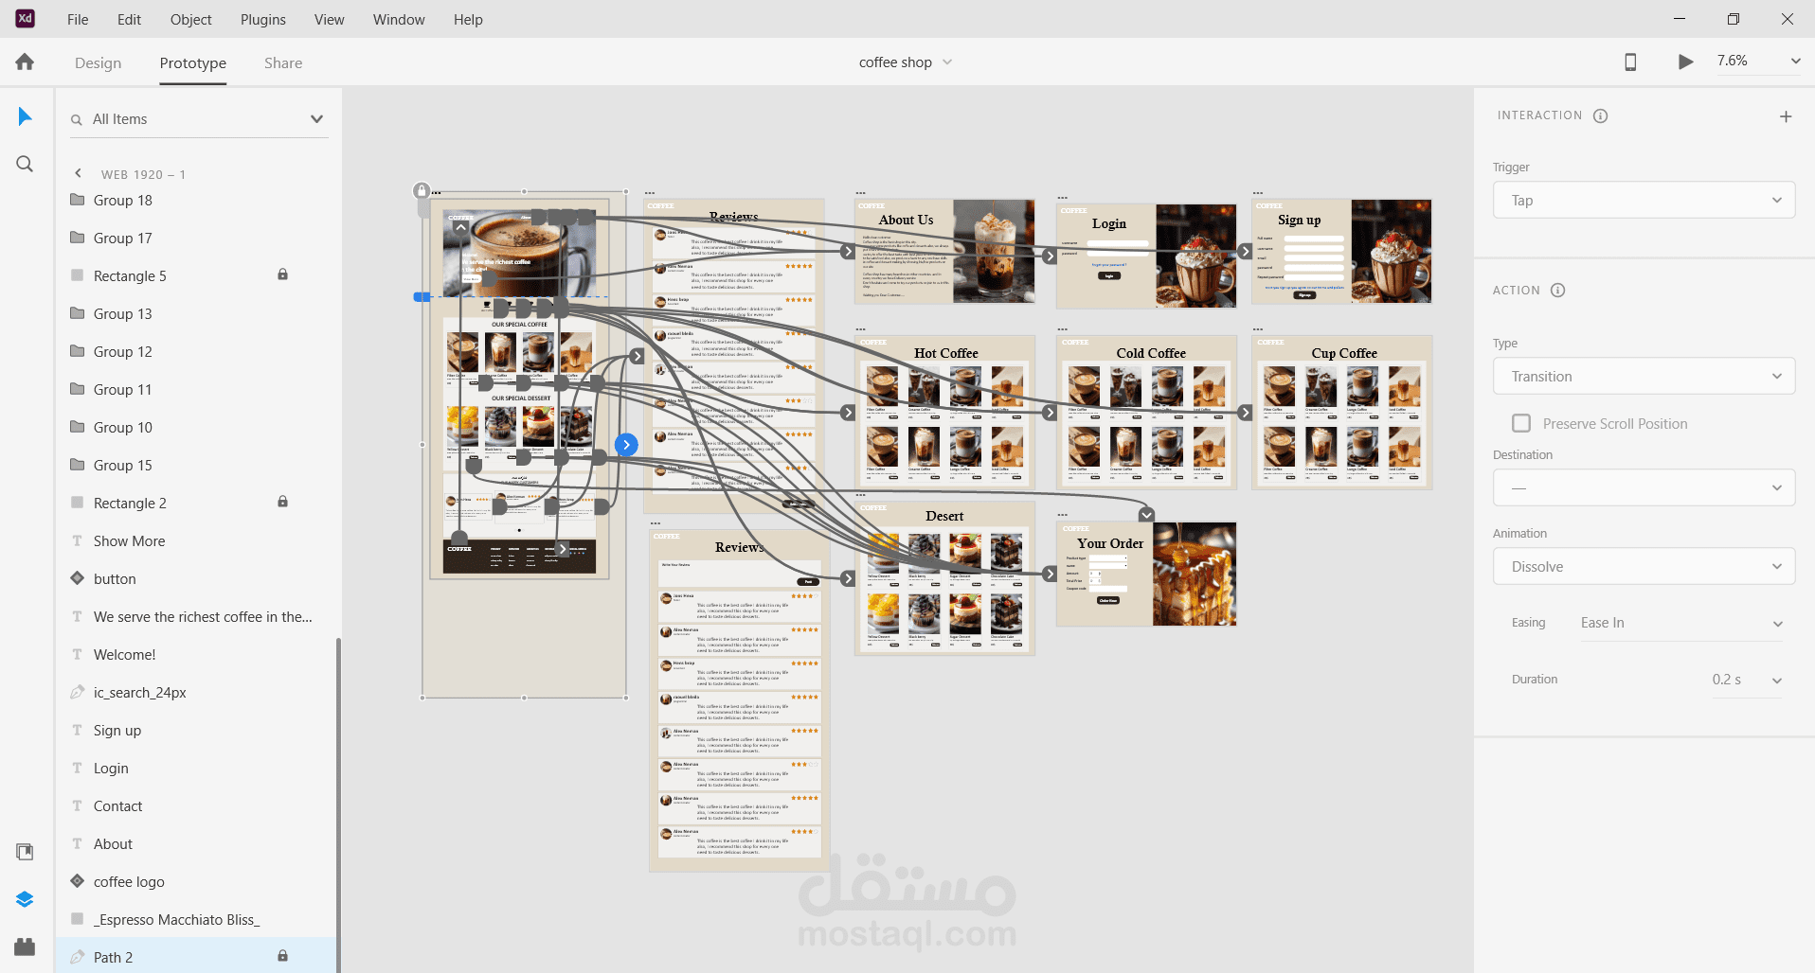This screenshot has width=1815, height=973.
Task: Select the Group 15 layer
Action: pos(194,465)
